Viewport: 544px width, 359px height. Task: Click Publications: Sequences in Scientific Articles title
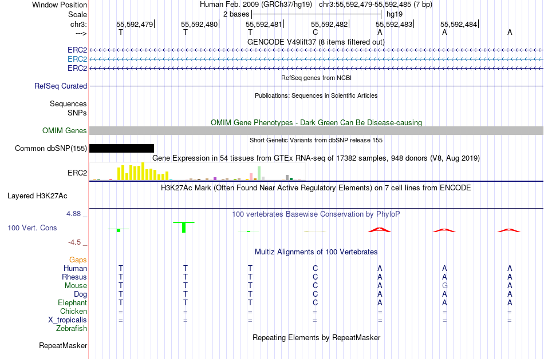pyautogui.click(x=316, y=95)
